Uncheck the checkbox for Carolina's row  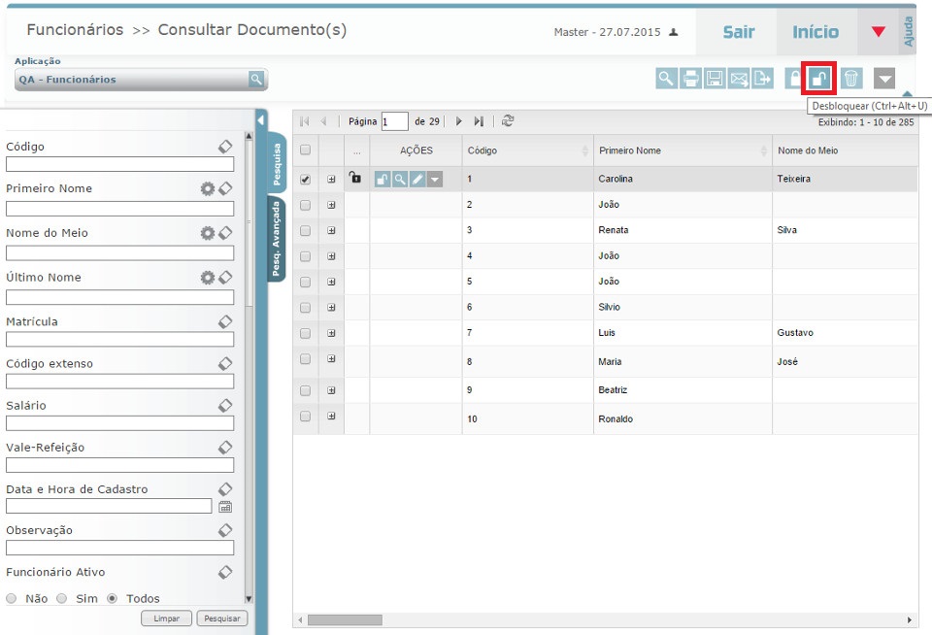pos(306,180)
